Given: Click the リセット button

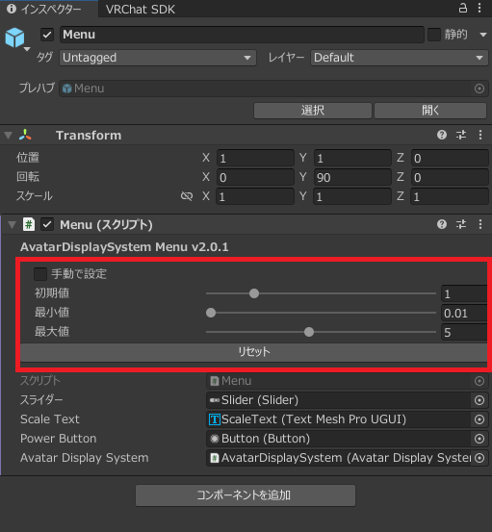Looking at the screenshot, I should tap(253, 352).
